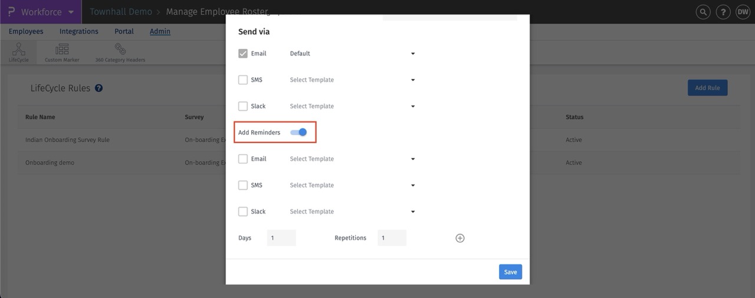The width and height of the screenshot is (755, 298).
Task: Switch to the Integrations tab
Action: click(79, 31)
